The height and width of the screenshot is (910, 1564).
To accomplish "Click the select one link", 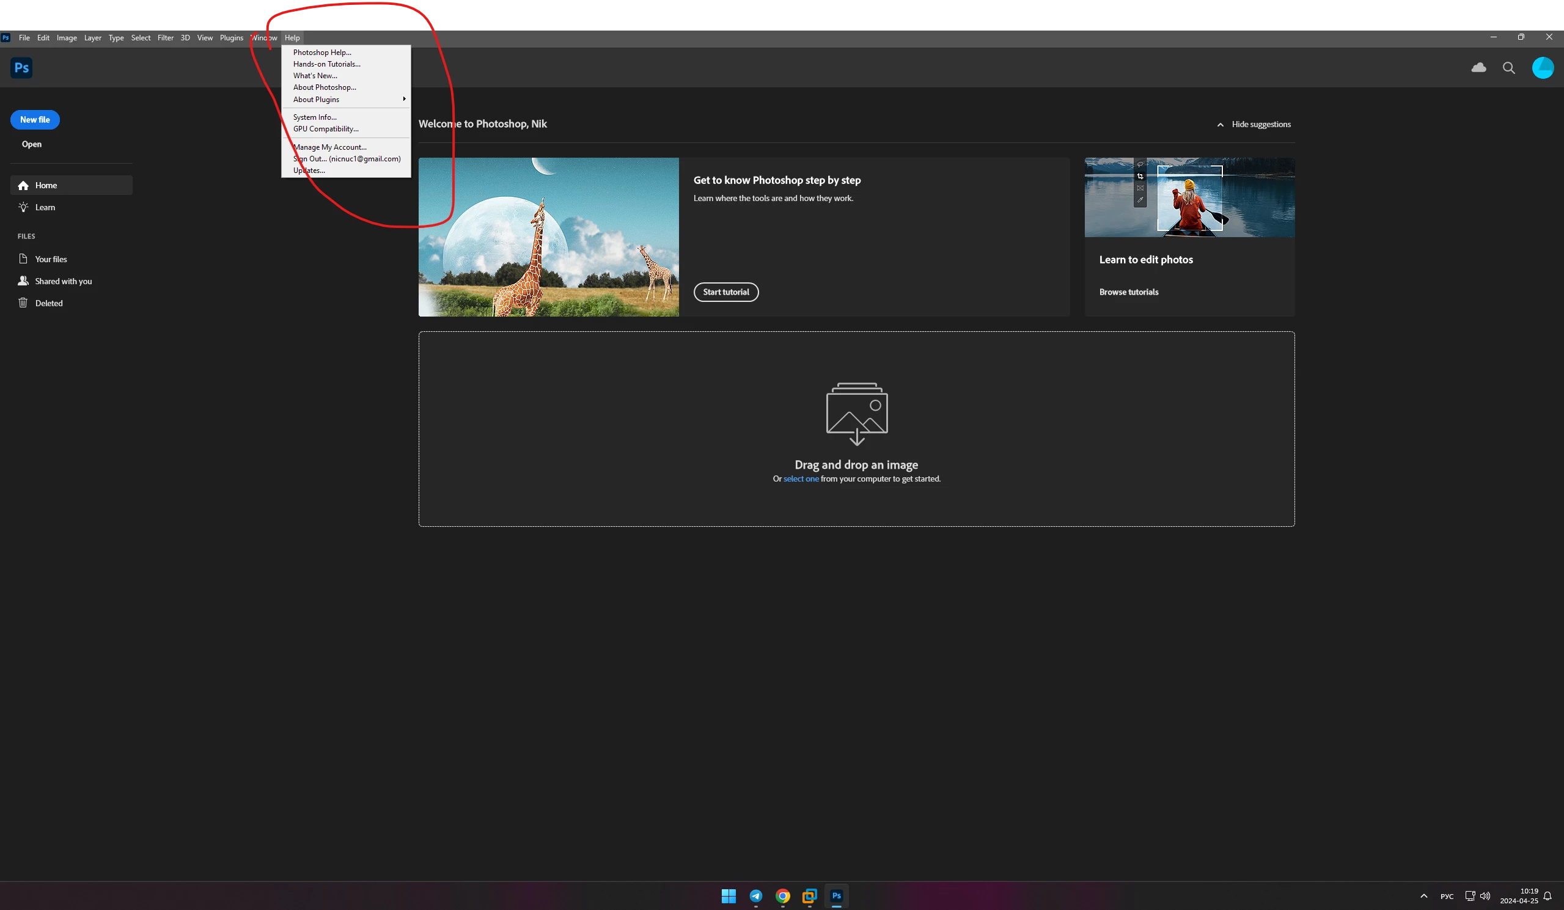I will click(x=801, y=479).
